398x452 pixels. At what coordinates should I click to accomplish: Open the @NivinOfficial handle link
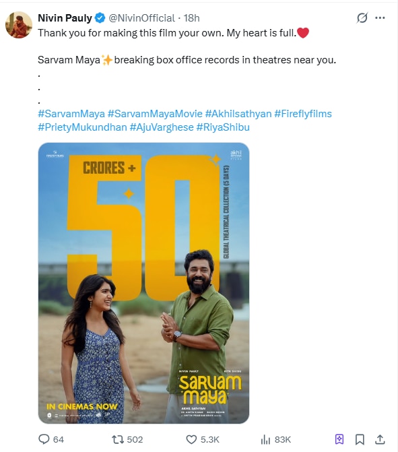click(141, 18)
